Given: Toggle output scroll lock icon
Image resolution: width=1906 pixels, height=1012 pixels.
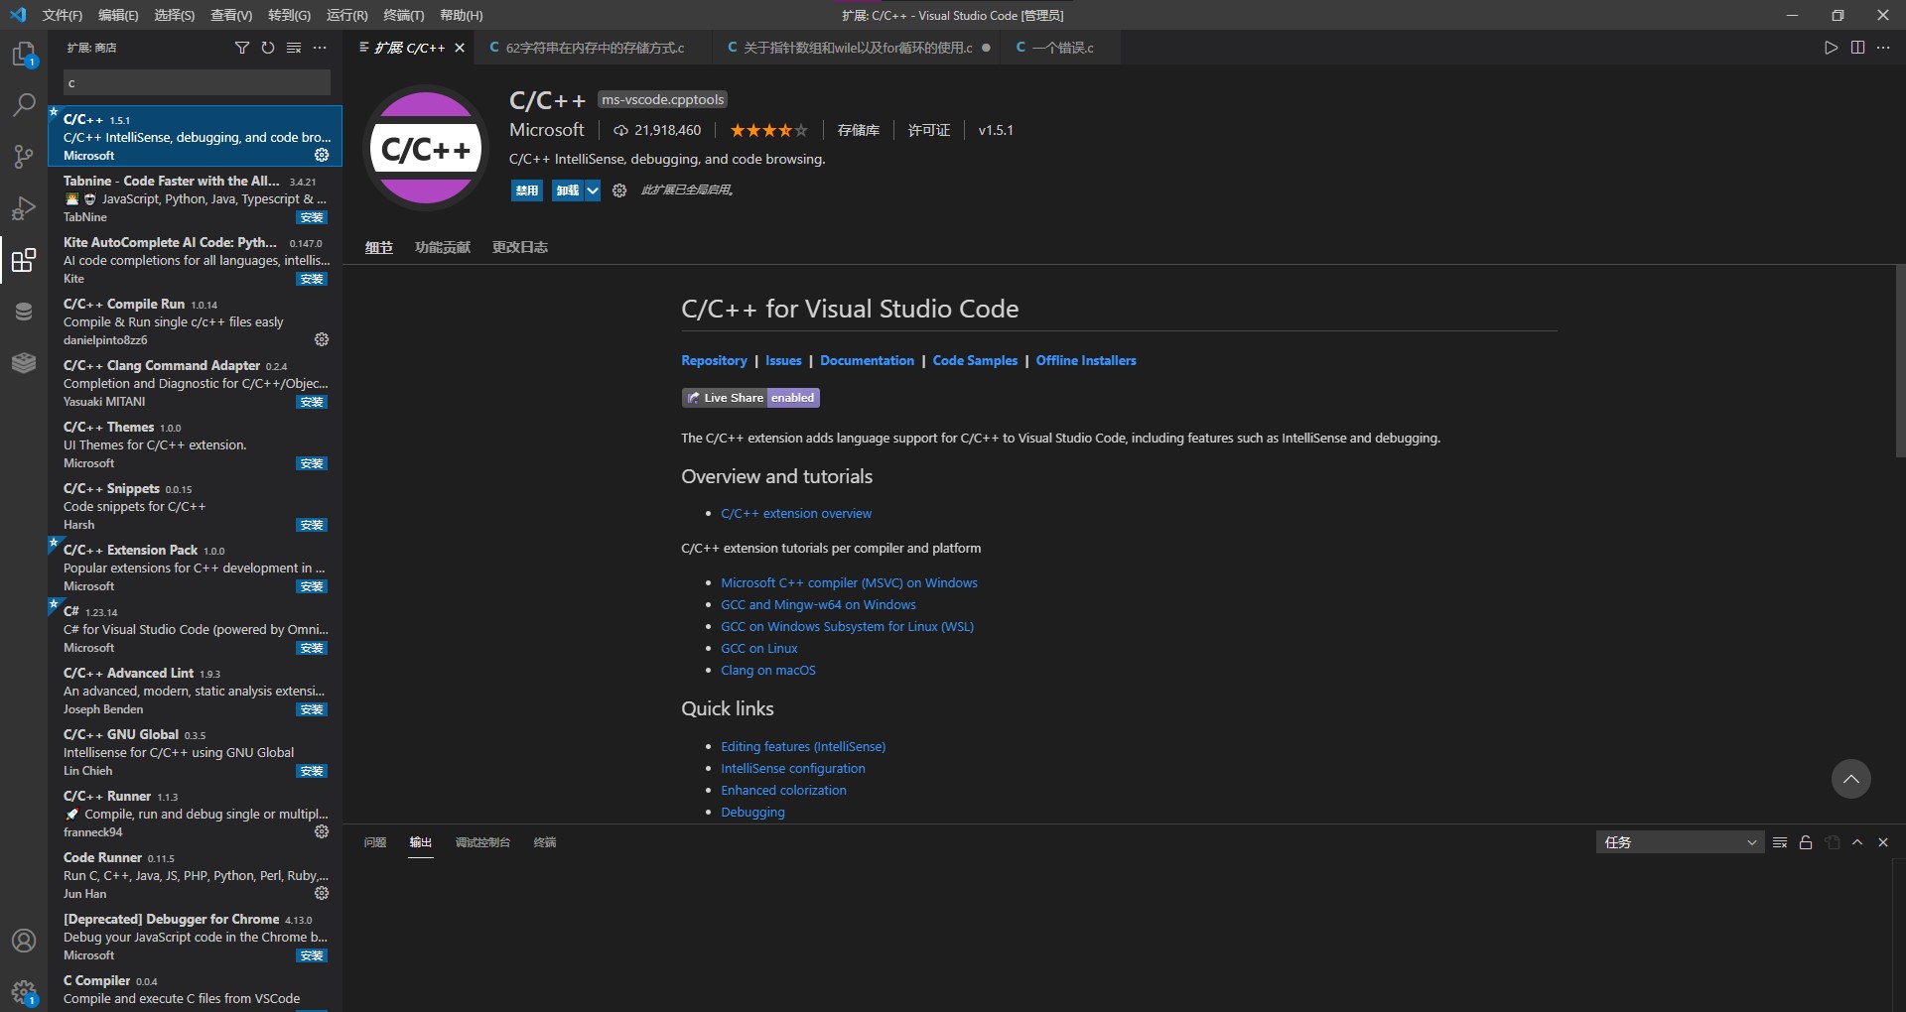Looking at the screenshot, I should pyautogui.click(x=1806, y=842).
